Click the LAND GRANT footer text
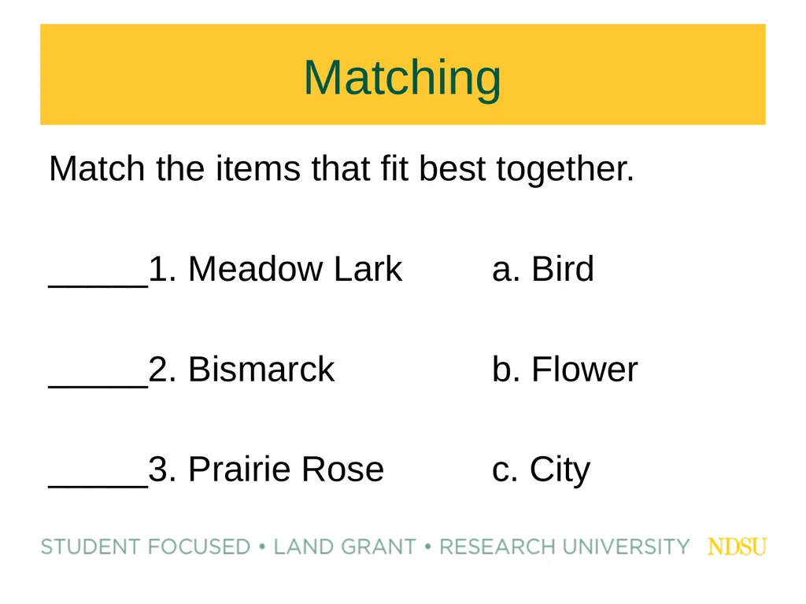This screenshot has width=806, height=604. [x=345, y=547]
